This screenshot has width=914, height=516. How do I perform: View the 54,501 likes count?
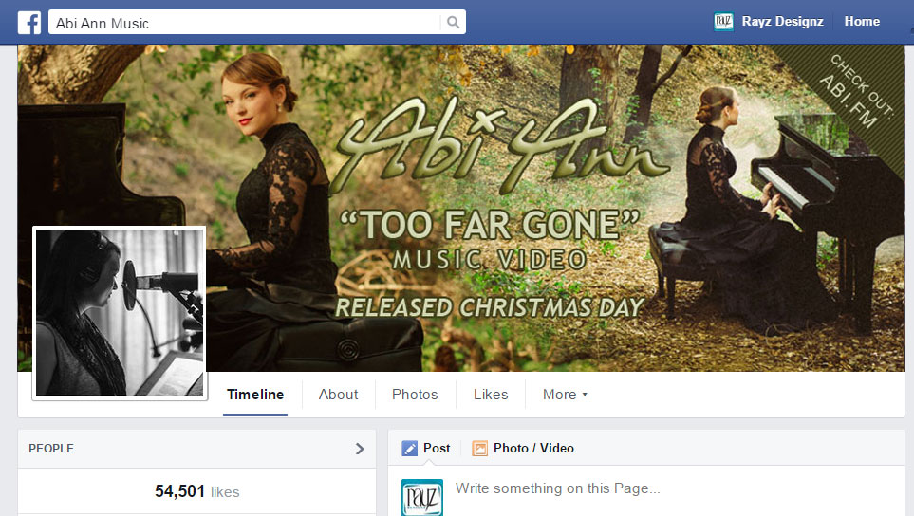click(196, 491)
